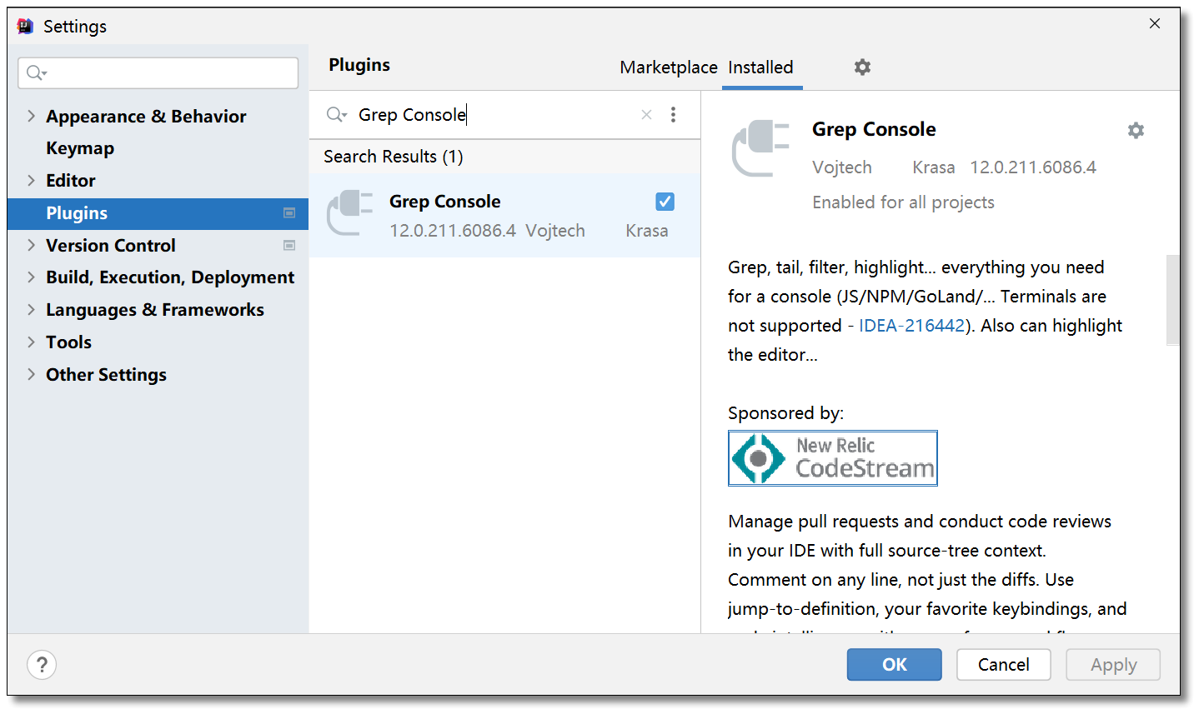
Task: Click the Enabled for all projects text
Action: [x=903, y=202]
